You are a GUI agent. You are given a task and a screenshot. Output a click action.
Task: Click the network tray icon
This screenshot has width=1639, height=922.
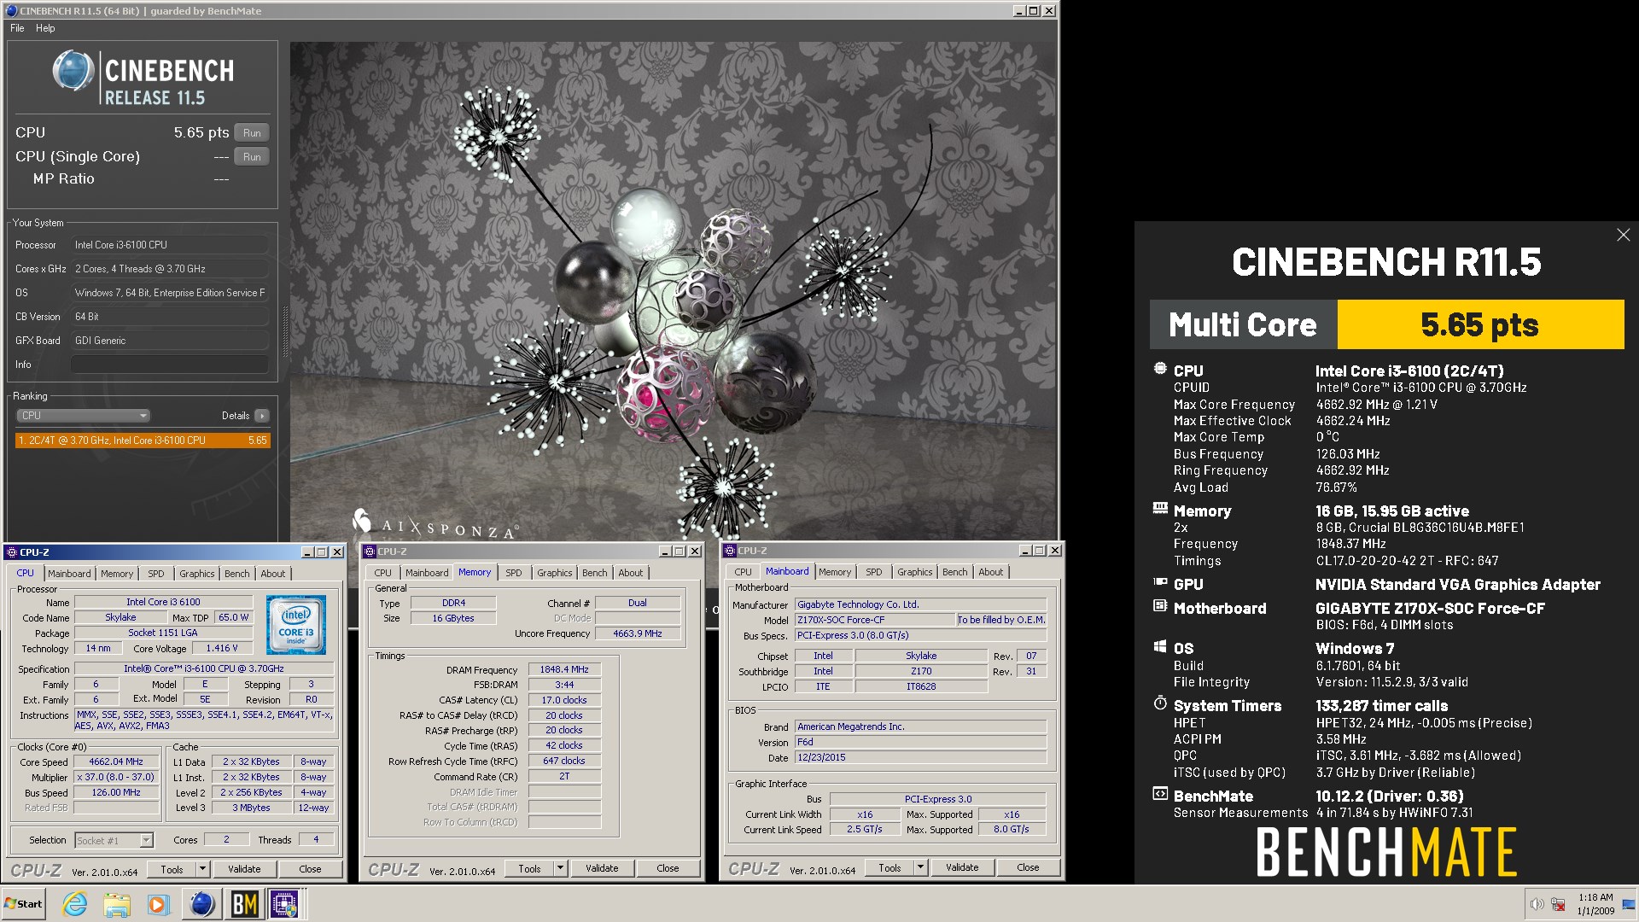[1558, 904]
